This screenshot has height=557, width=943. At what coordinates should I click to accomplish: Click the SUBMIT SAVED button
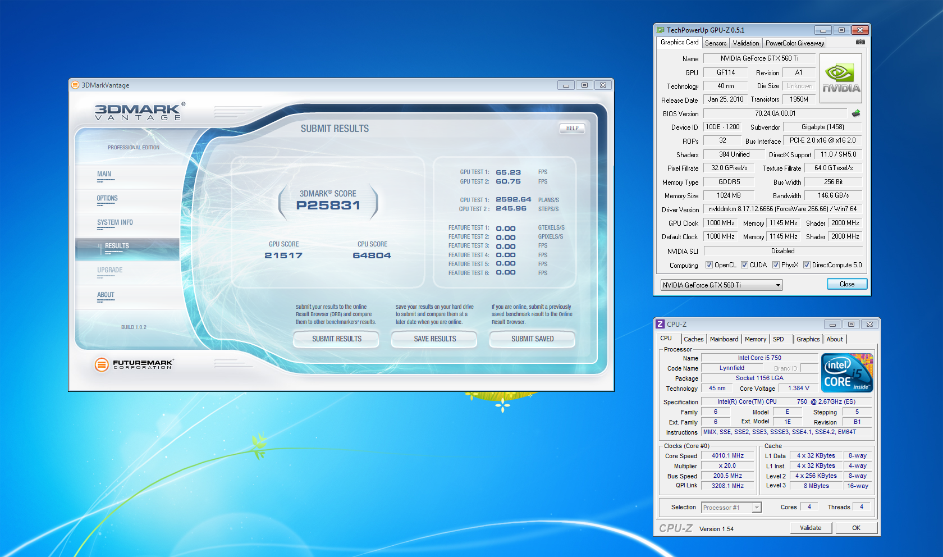pos(532,339)
